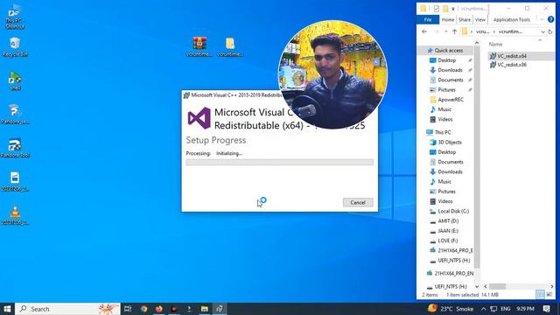560x315 pixels.
Task: Open Videos under Quick access
Action: pyautogui.click(x=445, y=119)
